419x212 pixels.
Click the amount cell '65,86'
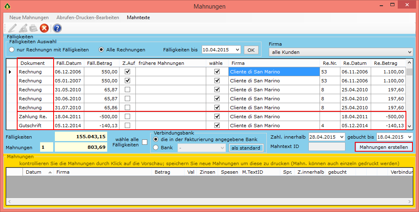(x=101, y=108)
